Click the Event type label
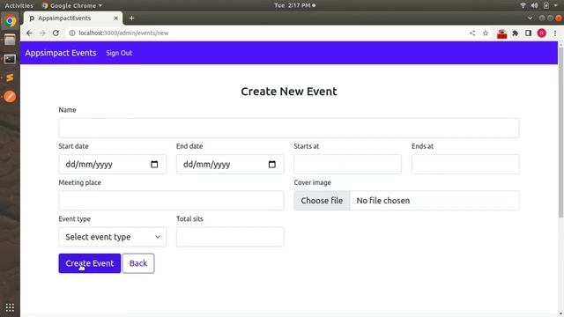Screen dimensions: 564x317 (74, 219)
